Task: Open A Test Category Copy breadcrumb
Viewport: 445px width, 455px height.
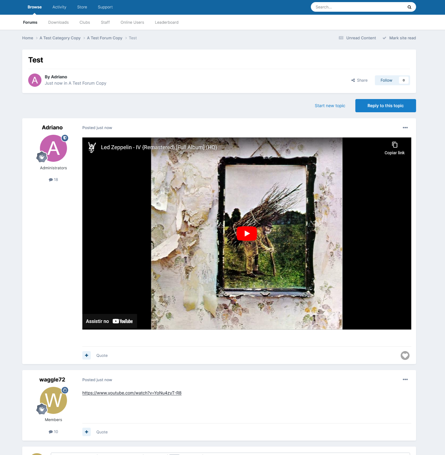Action: coord(60,38)
